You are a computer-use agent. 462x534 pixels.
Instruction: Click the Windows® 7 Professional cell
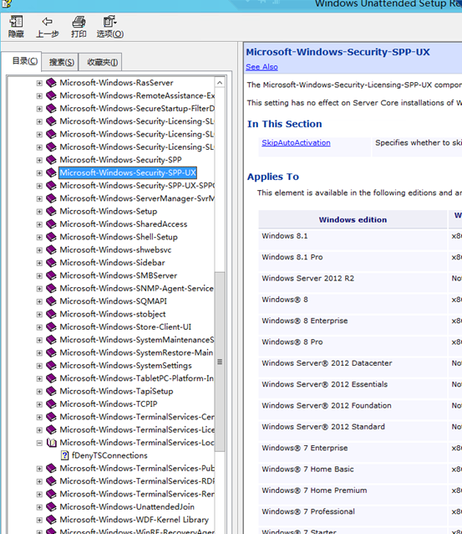click(x=353, y=515)
